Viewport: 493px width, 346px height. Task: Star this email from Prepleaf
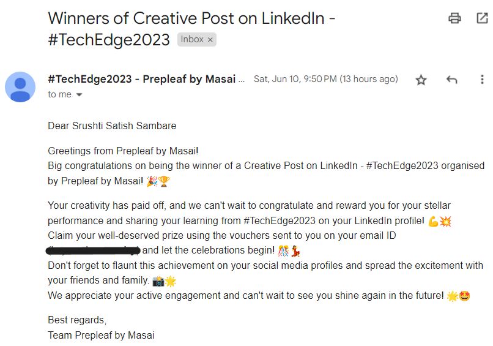(x=421, y=80)
